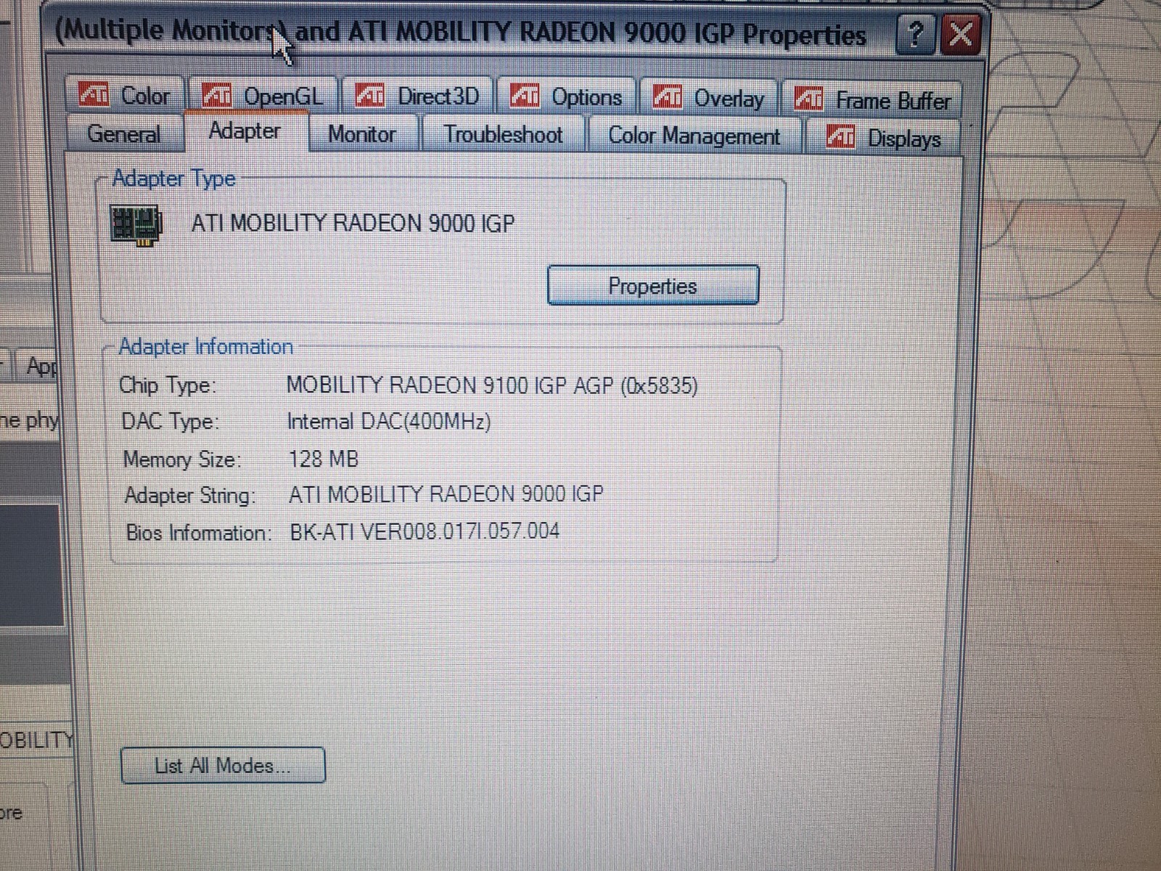Click the ATI logo on Overlay tab
The image size is (1161, 871).
pos(667,97)
